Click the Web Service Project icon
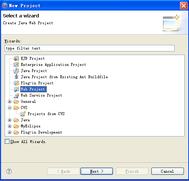Screen dimensions: 189x181 point(16,95)
